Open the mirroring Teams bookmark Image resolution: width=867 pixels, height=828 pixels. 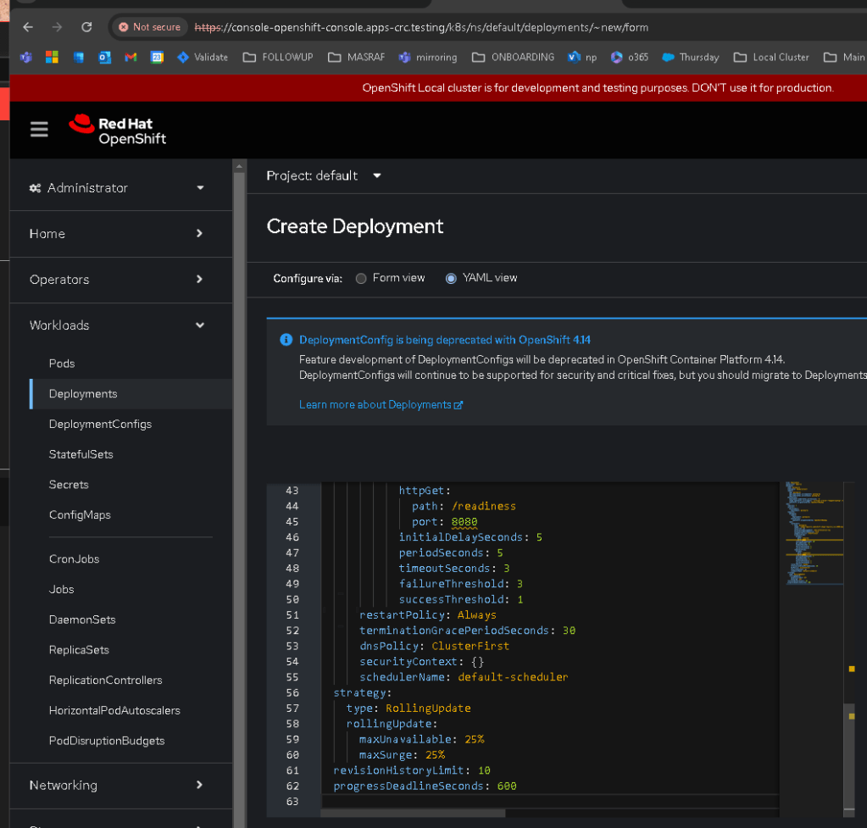pyautogui.click(x=428, y=57)
